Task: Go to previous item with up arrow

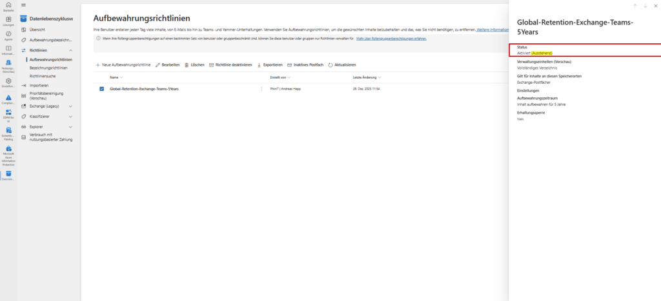Action: point(635,6)
